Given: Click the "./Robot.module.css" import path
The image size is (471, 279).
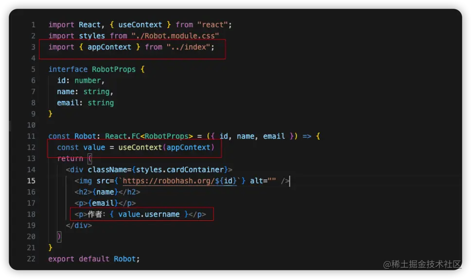Looking at the screenshot, I should click(175, 36).
